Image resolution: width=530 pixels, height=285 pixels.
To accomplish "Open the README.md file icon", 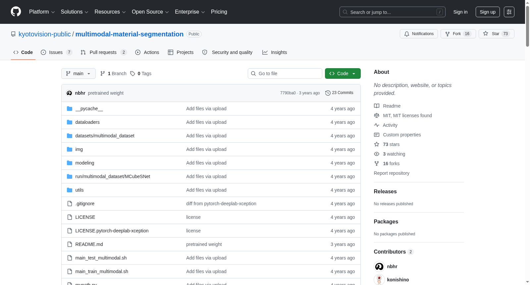I will pyautogui.click(x=70, y=244).
